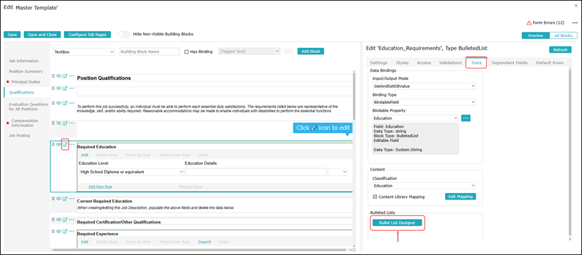Click edit icon for Position Qualifications block

[x=65, y=76]
